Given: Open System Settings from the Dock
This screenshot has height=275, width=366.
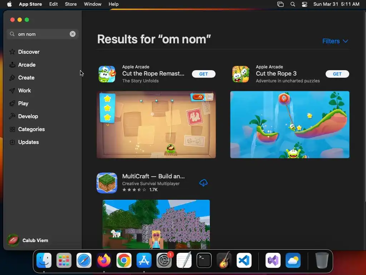Looking at the screenshot, I should click(x=164, y=260).
